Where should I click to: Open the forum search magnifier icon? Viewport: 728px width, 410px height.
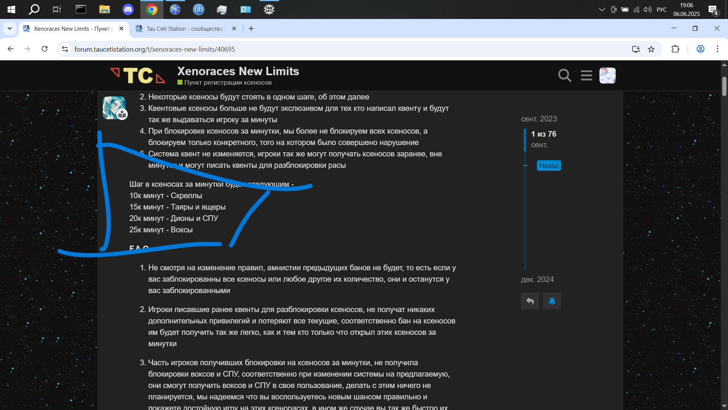tap(565, 76)
